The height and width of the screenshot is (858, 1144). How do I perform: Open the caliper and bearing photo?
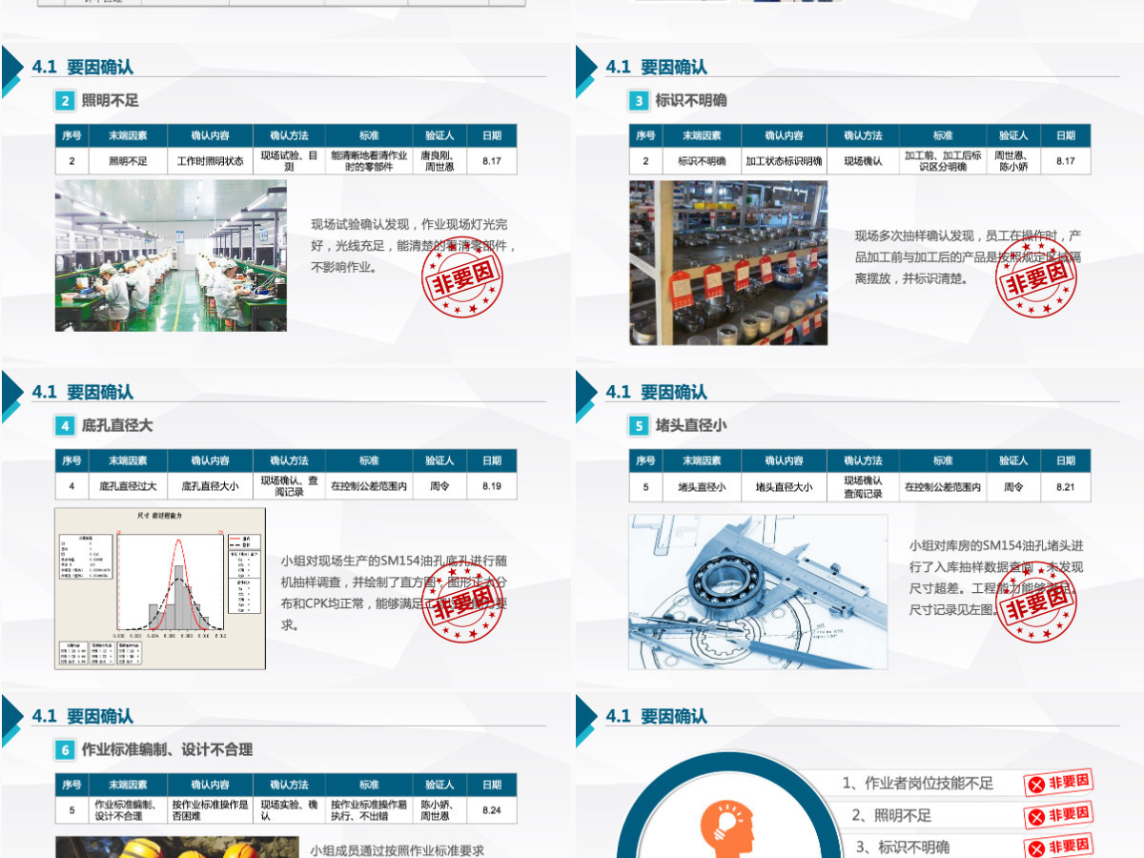coord(758,592)
